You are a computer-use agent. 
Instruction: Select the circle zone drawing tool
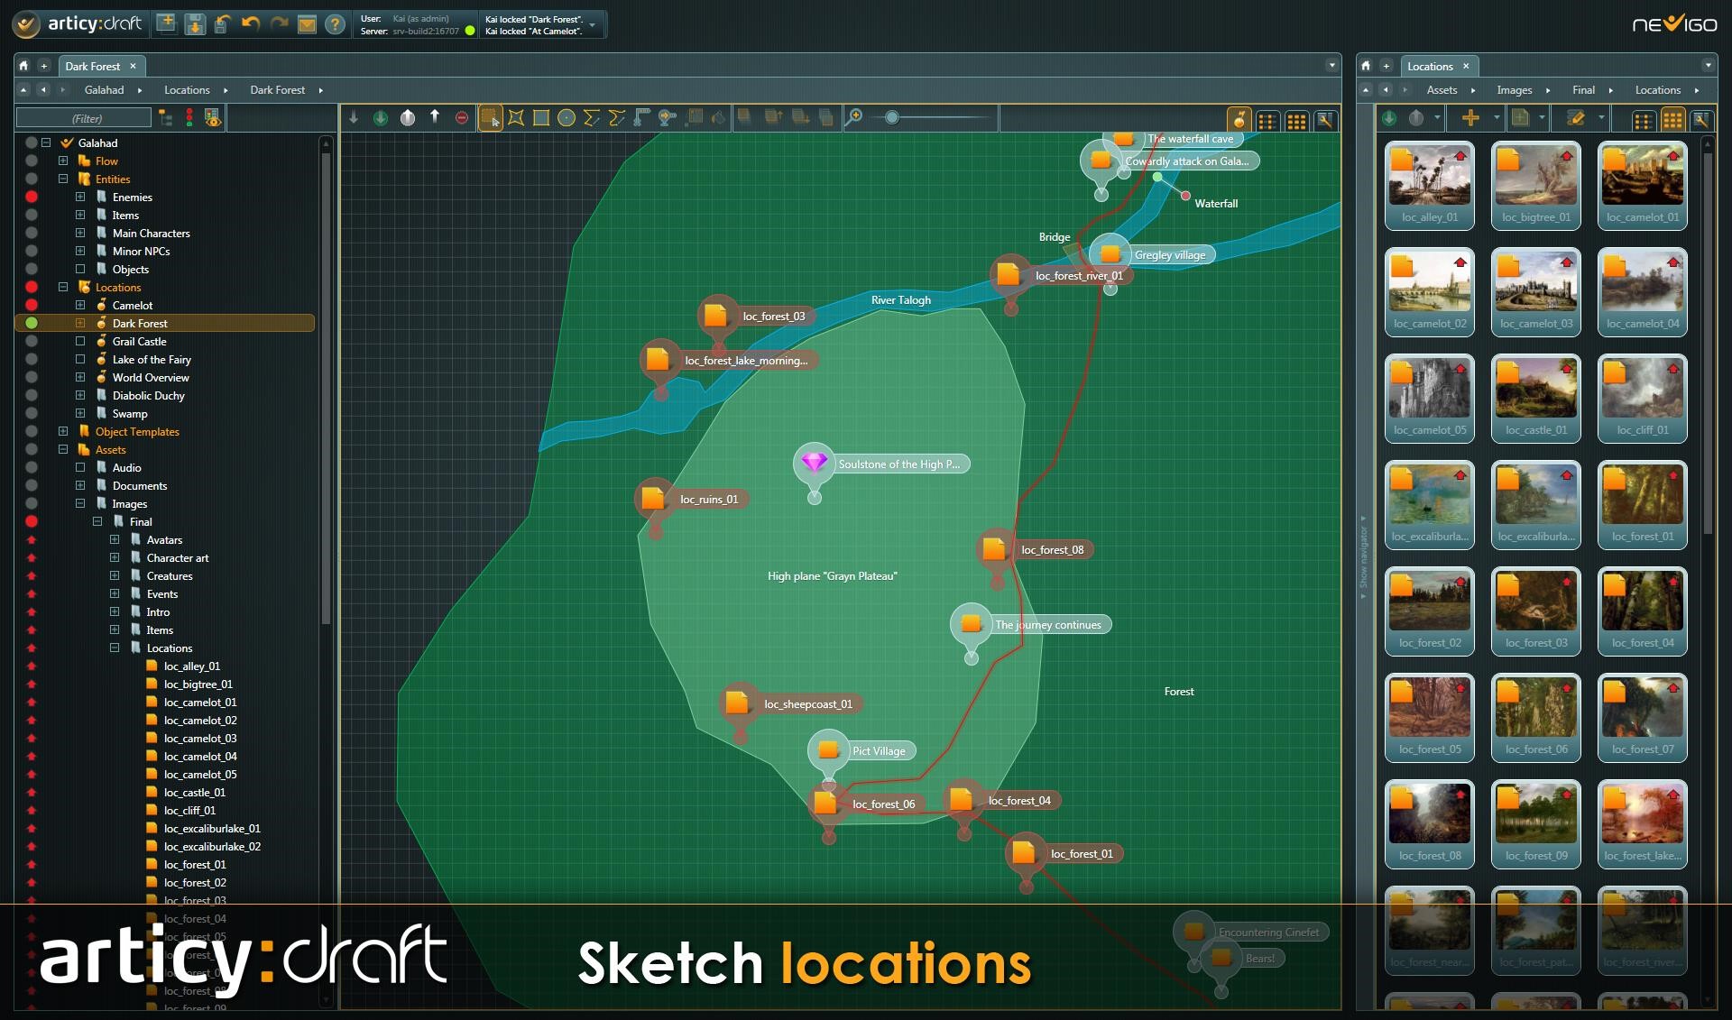(x=567, y=118)
